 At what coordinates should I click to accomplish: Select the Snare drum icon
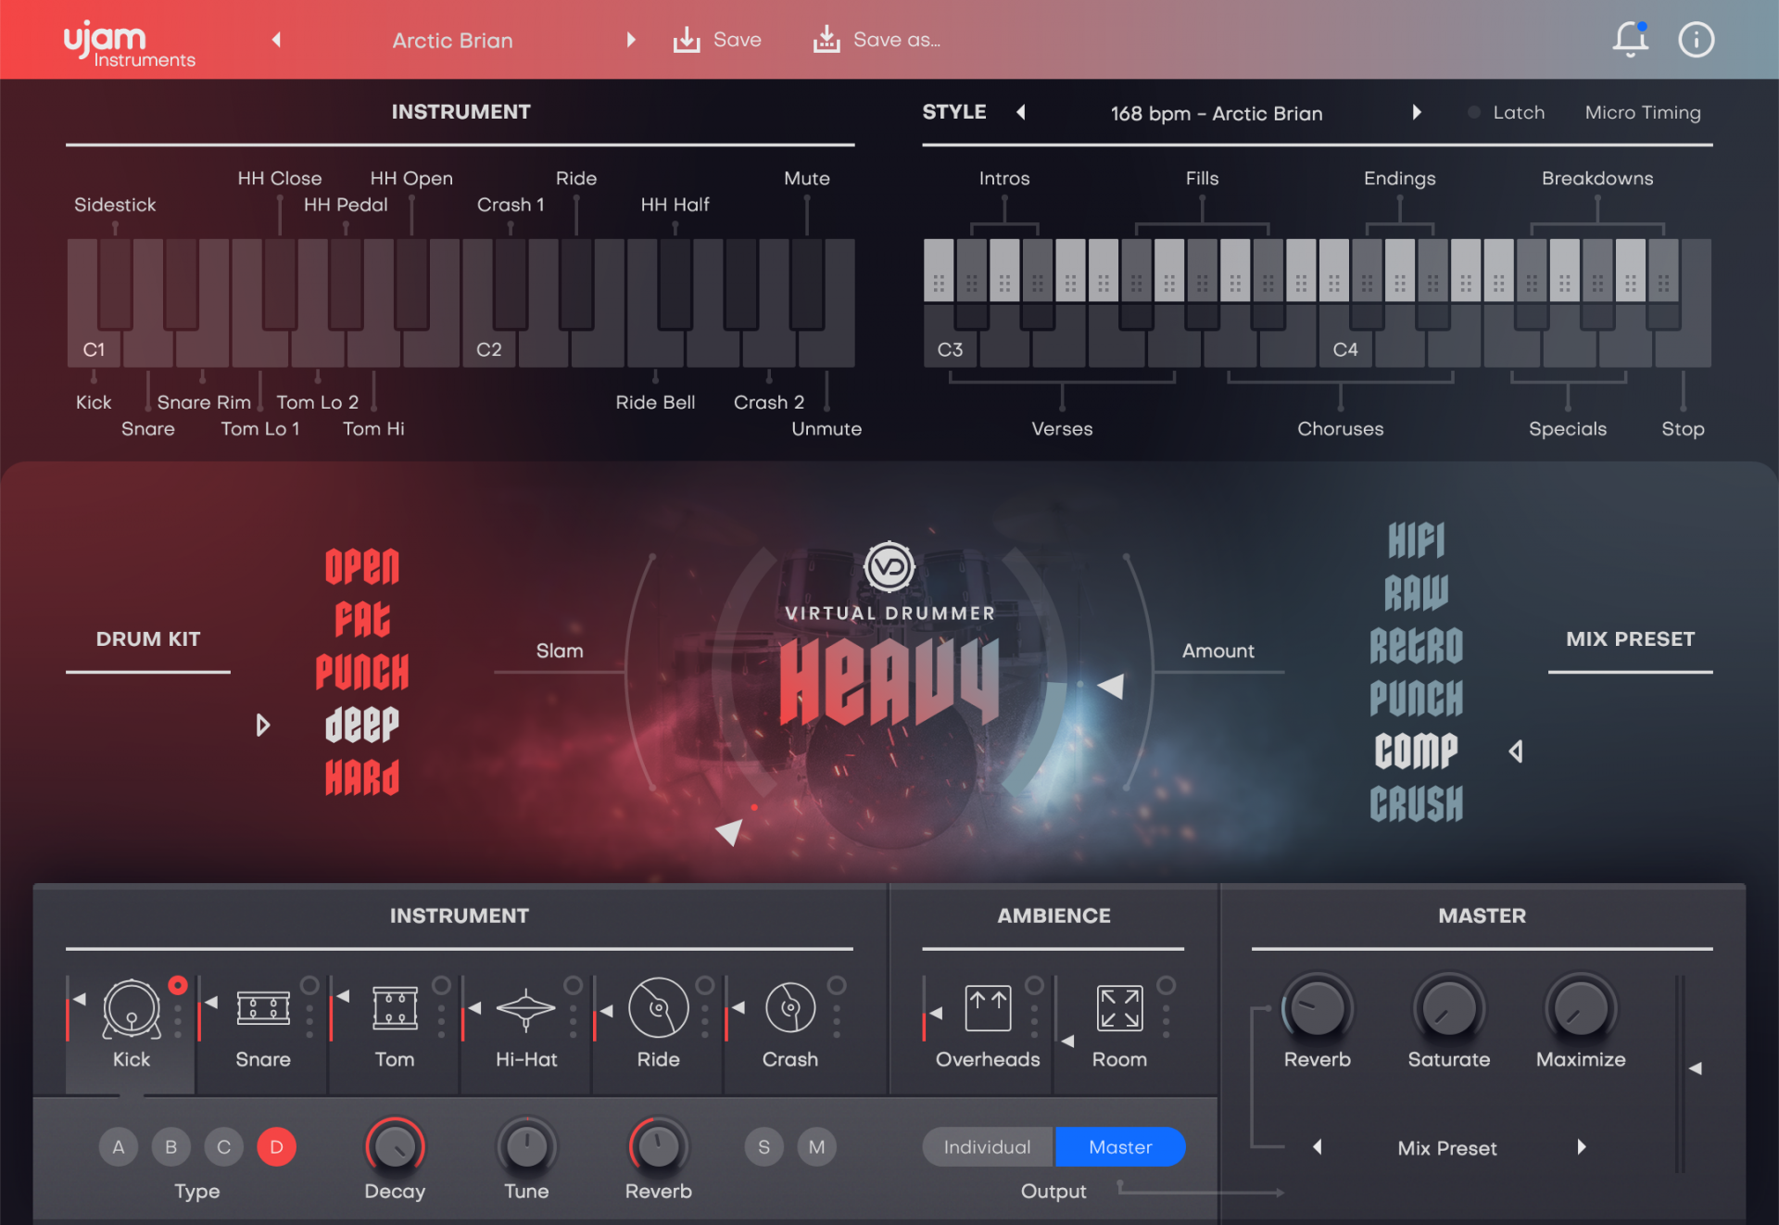pos(263,1008)
